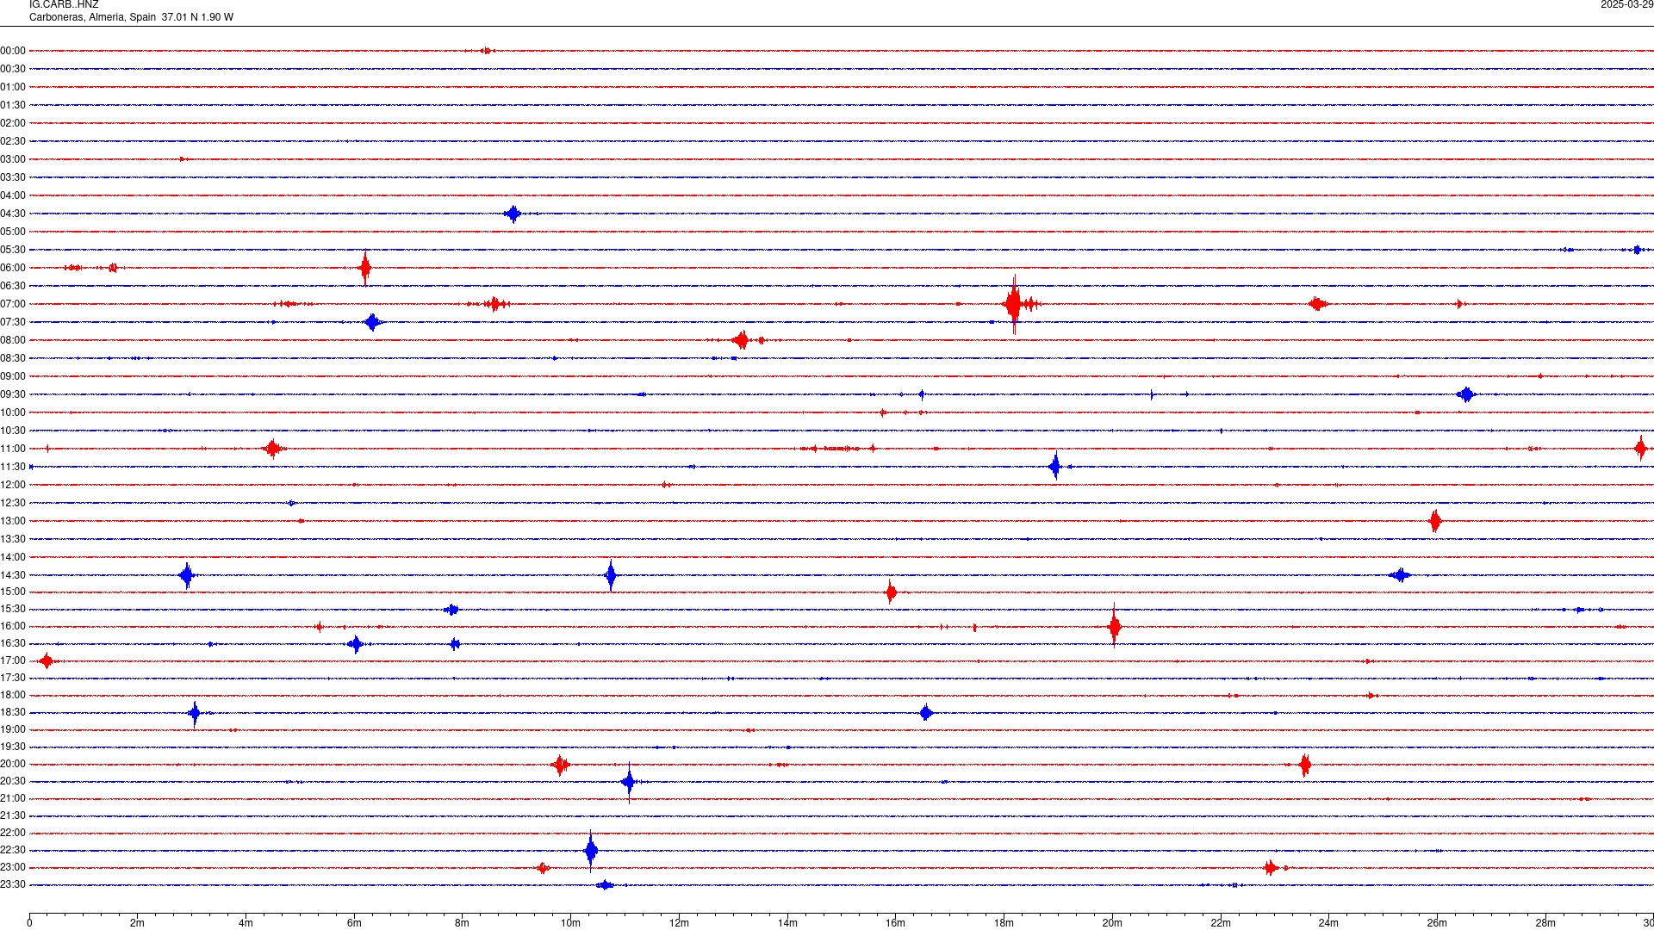Viewport: 1654px width, 930px height.
Task: Select the 02:30 time row label
Action: pos(13,141)
